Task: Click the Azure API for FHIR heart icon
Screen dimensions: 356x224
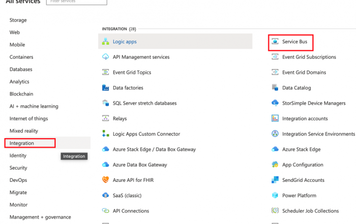Action: click(105, 180)
